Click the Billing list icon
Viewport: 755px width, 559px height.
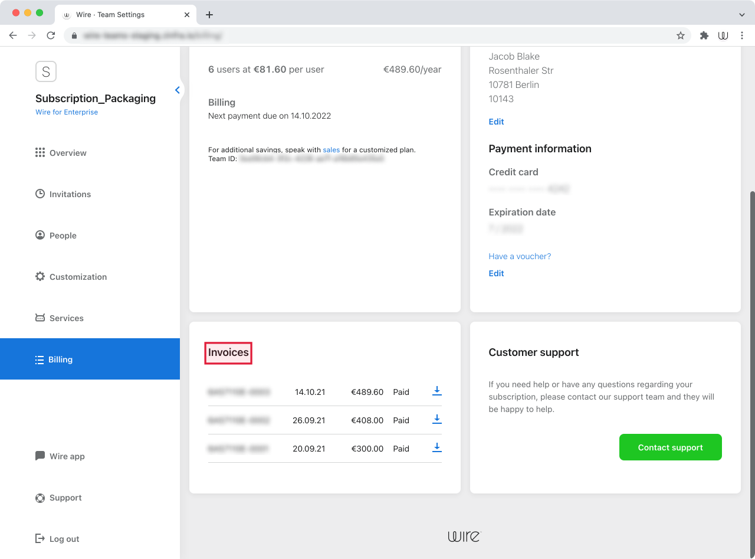(x=40, y=359)
